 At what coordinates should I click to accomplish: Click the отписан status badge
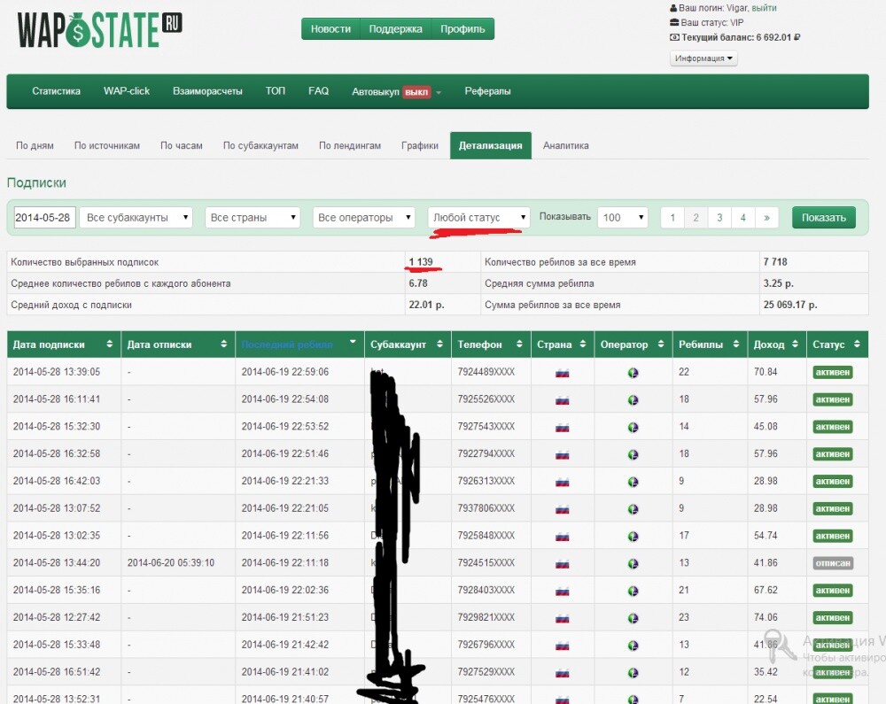[832, 563]
